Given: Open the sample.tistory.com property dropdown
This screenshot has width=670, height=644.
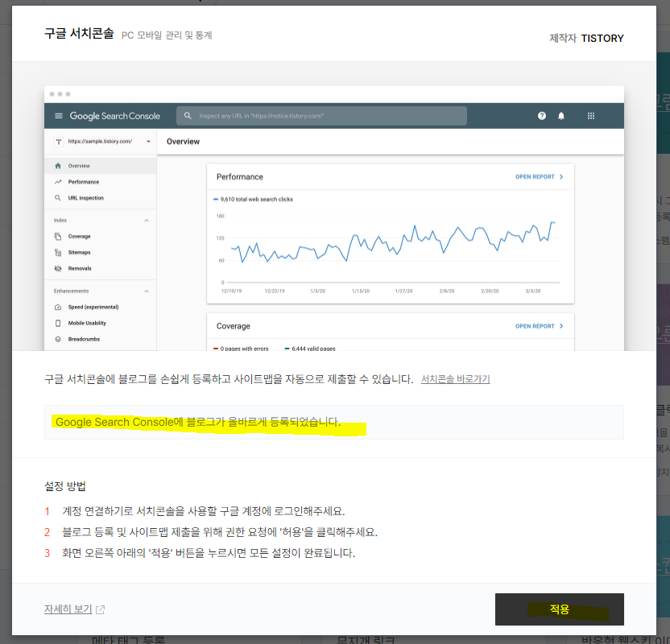Looking at the screenshot, I should tap(102, 142).
